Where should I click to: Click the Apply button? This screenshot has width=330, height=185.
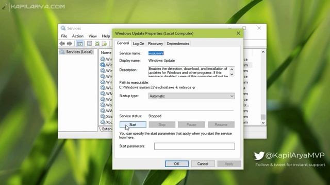pos(229,164)
